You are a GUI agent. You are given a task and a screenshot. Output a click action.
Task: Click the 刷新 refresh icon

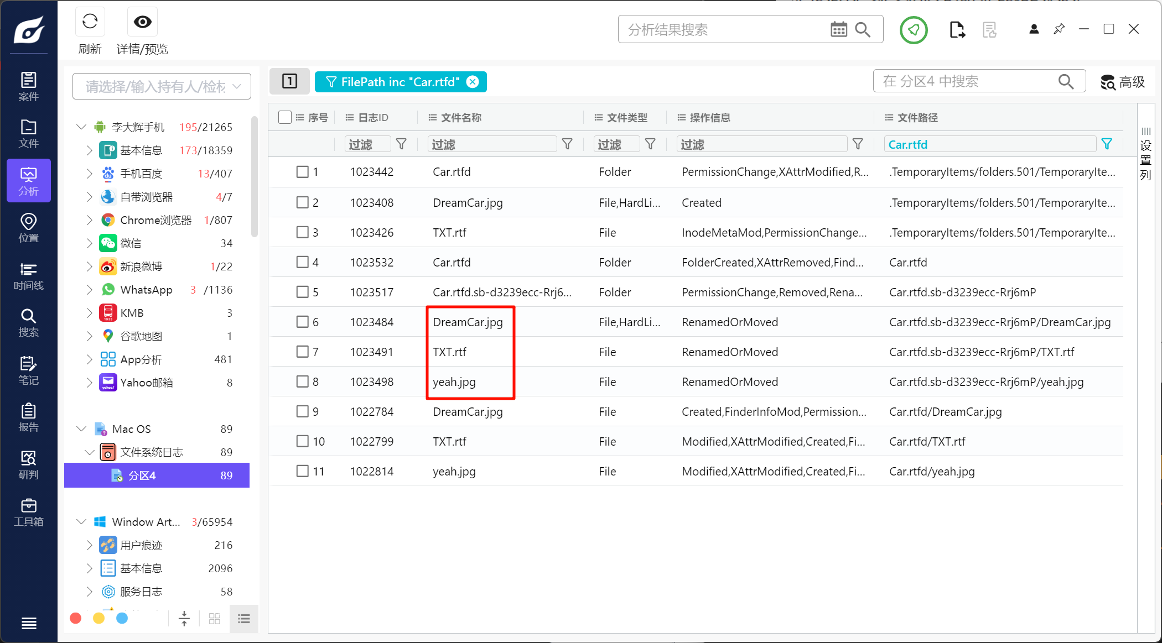pos(90,22)
